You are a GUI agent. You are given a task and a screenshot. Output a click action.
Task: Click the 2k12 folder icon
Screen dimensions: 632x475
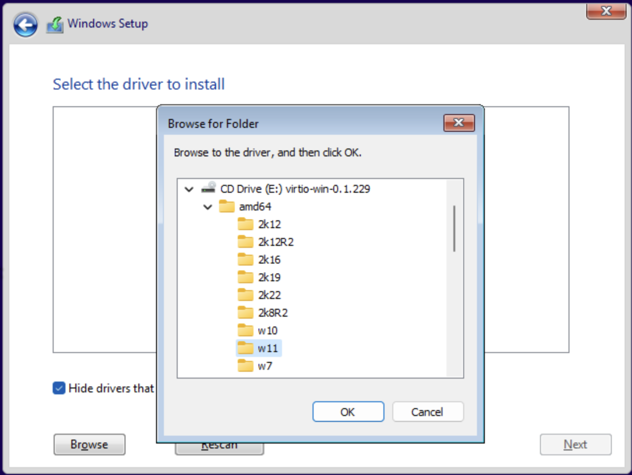point(245,224)
